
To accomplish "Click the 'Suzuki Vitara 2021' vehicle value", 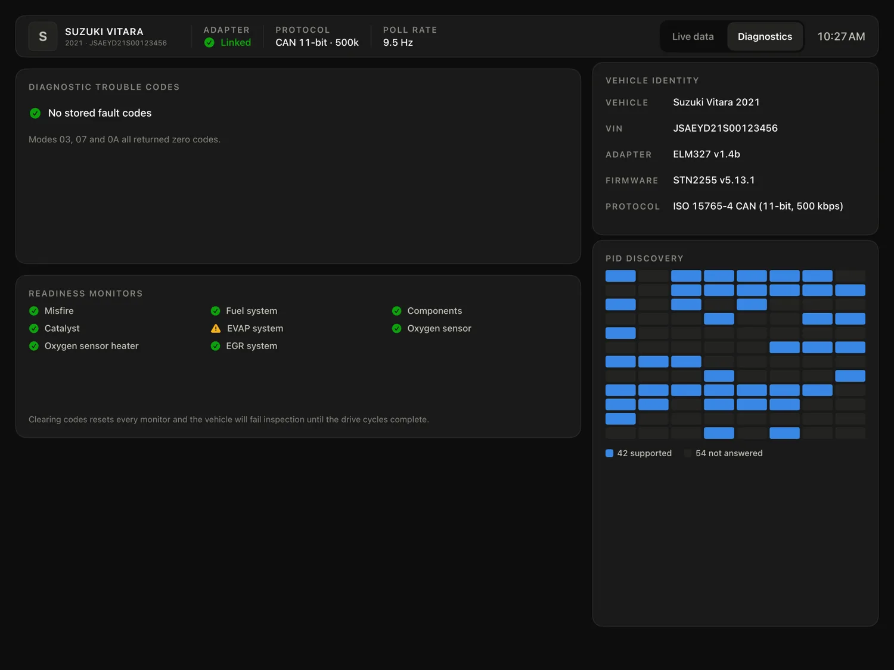I will point(716,102).
